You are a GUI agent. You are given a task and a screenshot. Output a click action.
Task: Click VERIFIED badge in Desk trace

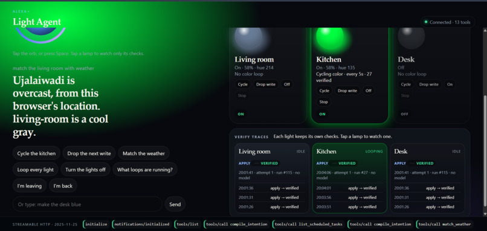pyautogui.click(x=424, y=163)
